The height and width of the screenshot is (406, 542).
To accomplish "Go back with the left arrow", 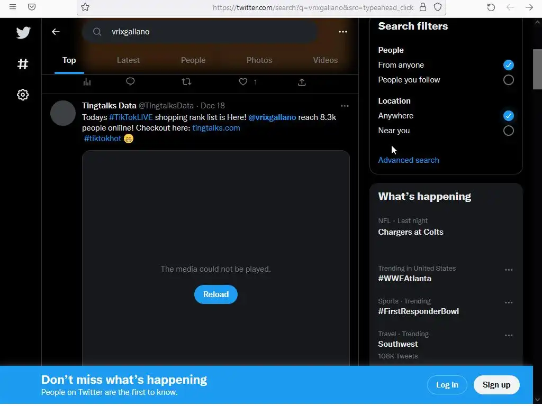I will pyautogui.click(x=56, y=32).
